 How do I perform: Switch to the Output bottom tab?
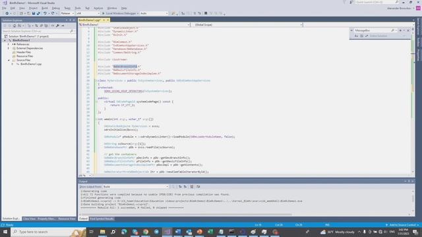click(83, 219)
